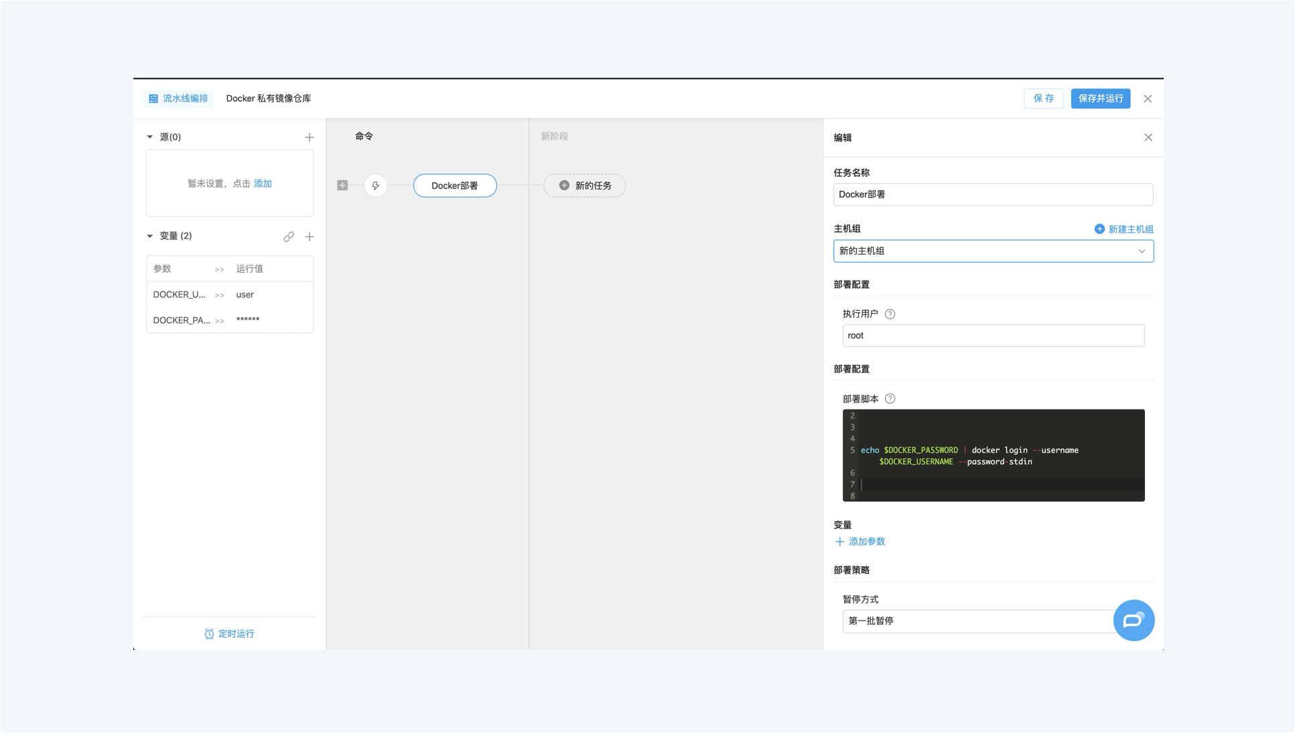The image size is (1295, 733).
Task: Click the 运行值 column header
Action: tap(249, 269)
